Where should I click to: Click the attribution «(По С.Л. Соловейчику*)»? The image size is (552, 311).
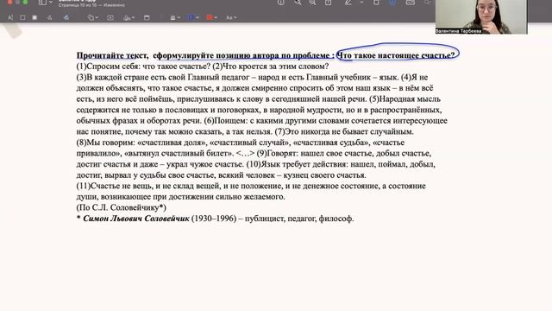(x=122, y=207)
